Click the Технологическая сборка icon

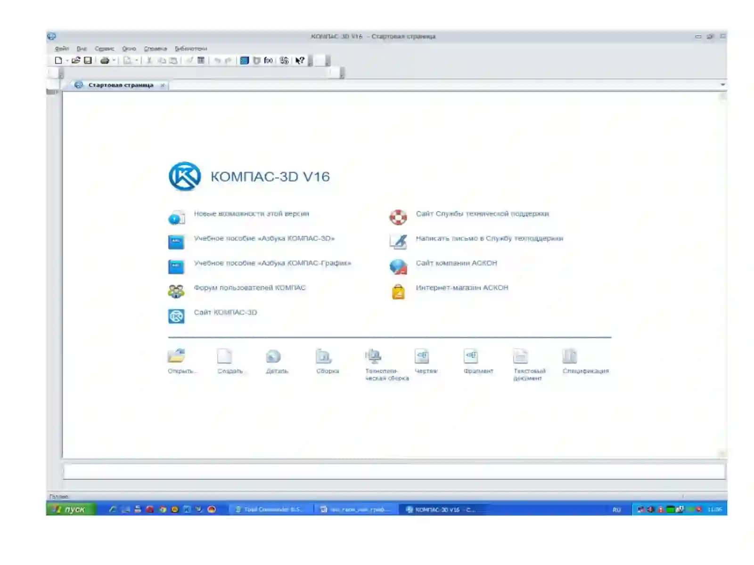click(x=373, y=356)
